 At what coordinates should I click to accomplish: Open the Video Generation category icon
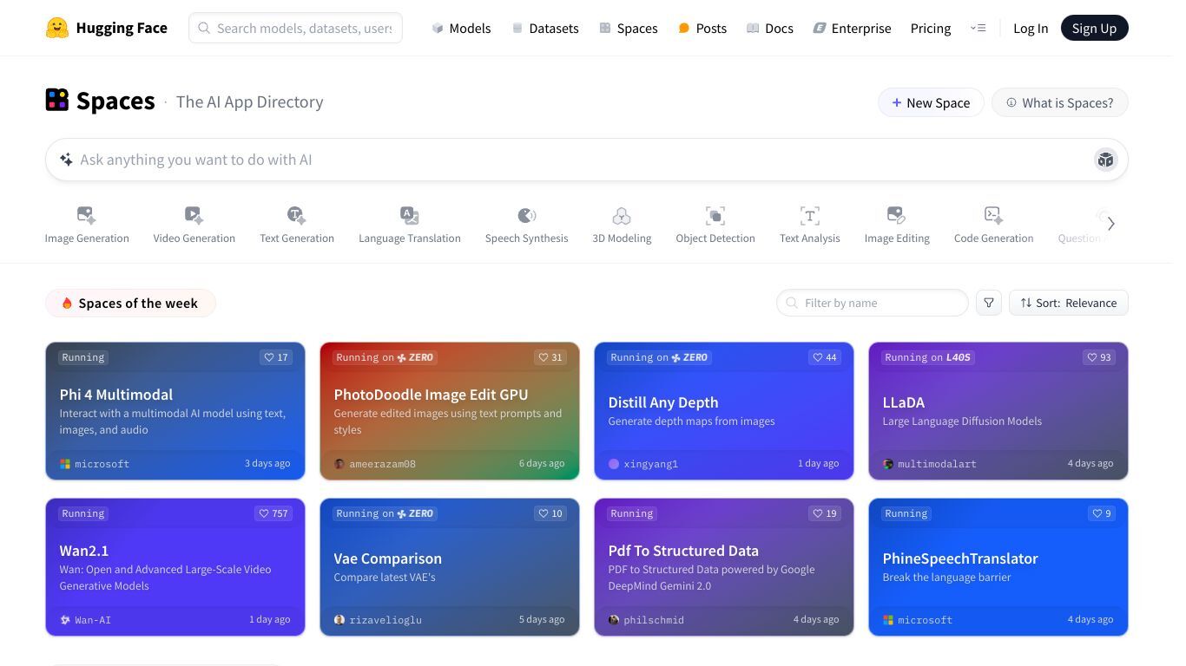(x=194, y=215)
